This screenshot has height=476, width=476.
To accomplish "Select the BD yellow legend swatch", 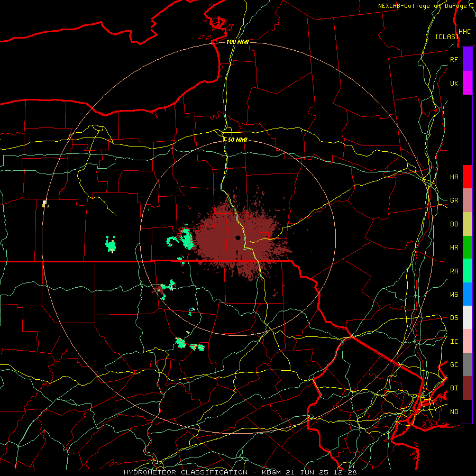I will pos(467,224).
